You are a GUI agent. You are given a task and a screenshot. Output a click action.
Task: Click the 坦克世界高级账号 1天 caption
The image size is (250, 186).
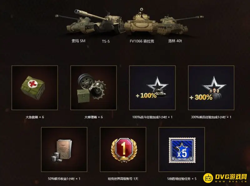(123, 179)
